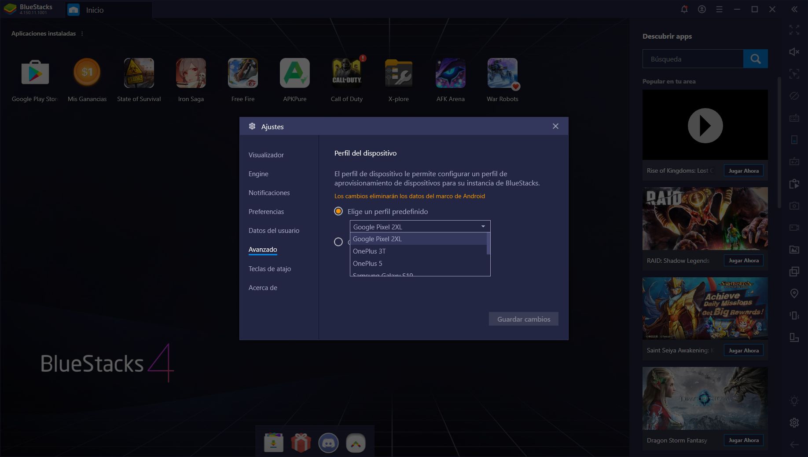
Task: Open Visualizador settings section
Action: tap(266, 155)
